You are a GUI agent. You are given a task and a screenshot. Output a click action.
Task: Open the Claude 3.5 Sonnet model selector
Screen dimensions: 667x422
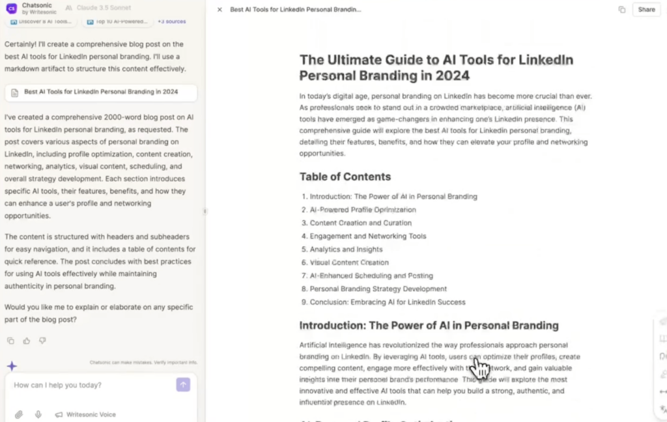click(98, 8)
